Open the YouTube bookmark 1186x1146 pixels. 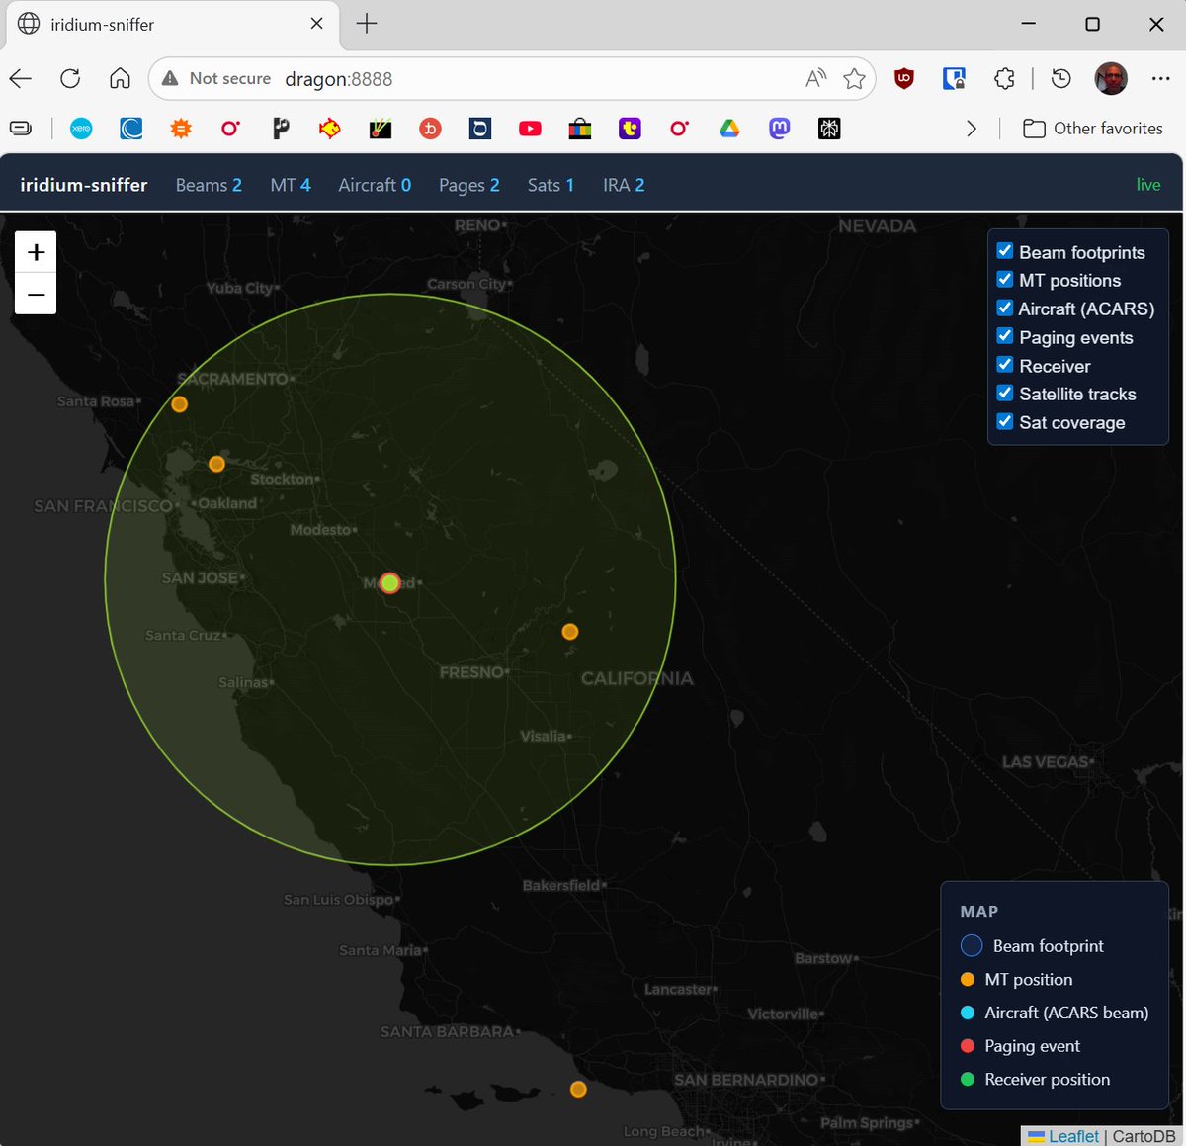point(530,129)
